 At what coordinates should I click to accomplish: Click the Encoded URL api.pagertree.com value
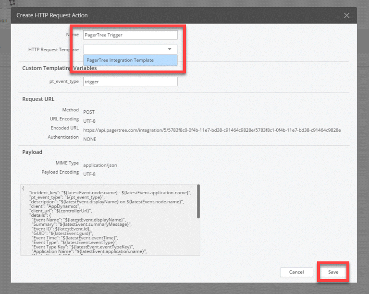(x=212, y=130)
